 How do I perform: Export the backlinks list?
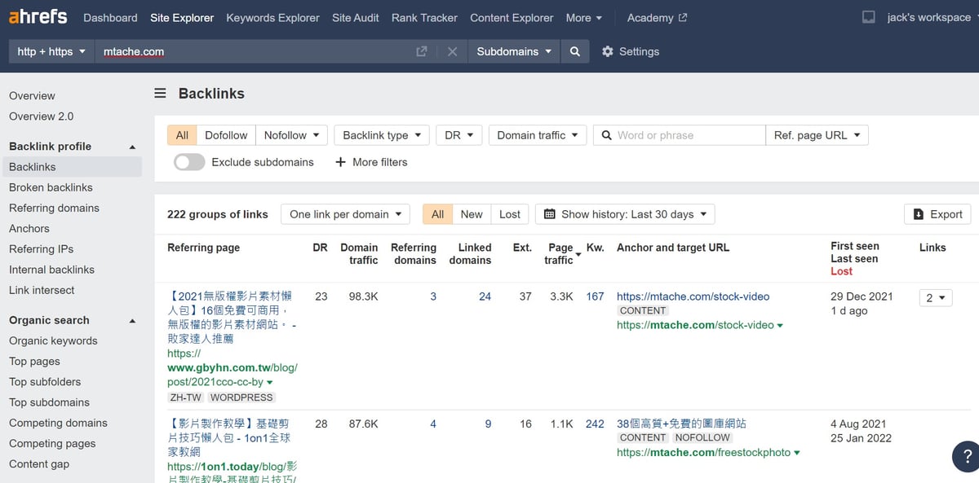tap(937, 214)
